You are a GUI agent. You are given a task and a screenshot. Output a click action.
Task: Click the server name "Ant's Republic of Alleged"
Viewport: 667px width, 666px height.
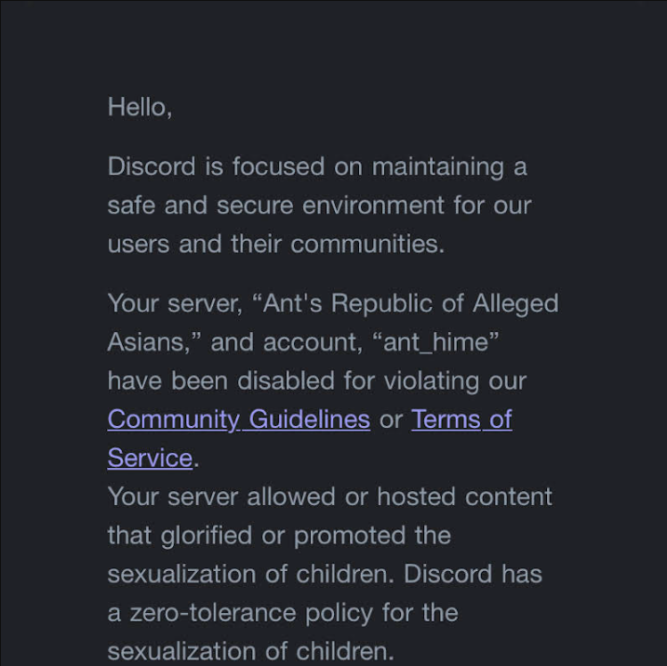click(410, 303)
